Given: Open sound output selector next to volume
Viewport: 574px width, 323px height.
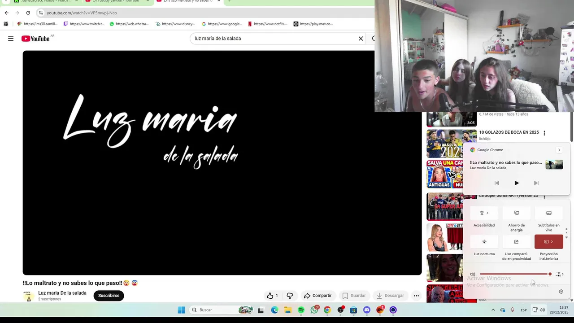Looking at the screenshot, I should tap(559, 274).
